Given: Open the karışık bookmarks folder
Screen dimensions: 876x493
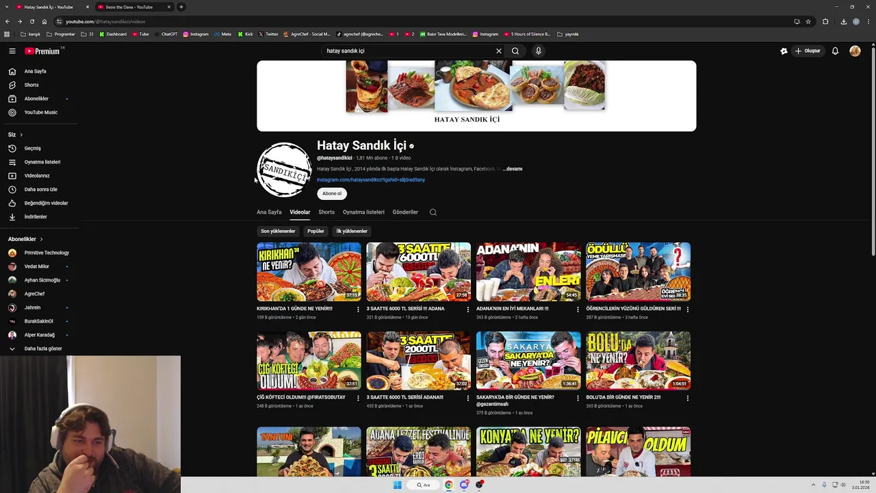Looking at the screenshot, I should (31, 34).
